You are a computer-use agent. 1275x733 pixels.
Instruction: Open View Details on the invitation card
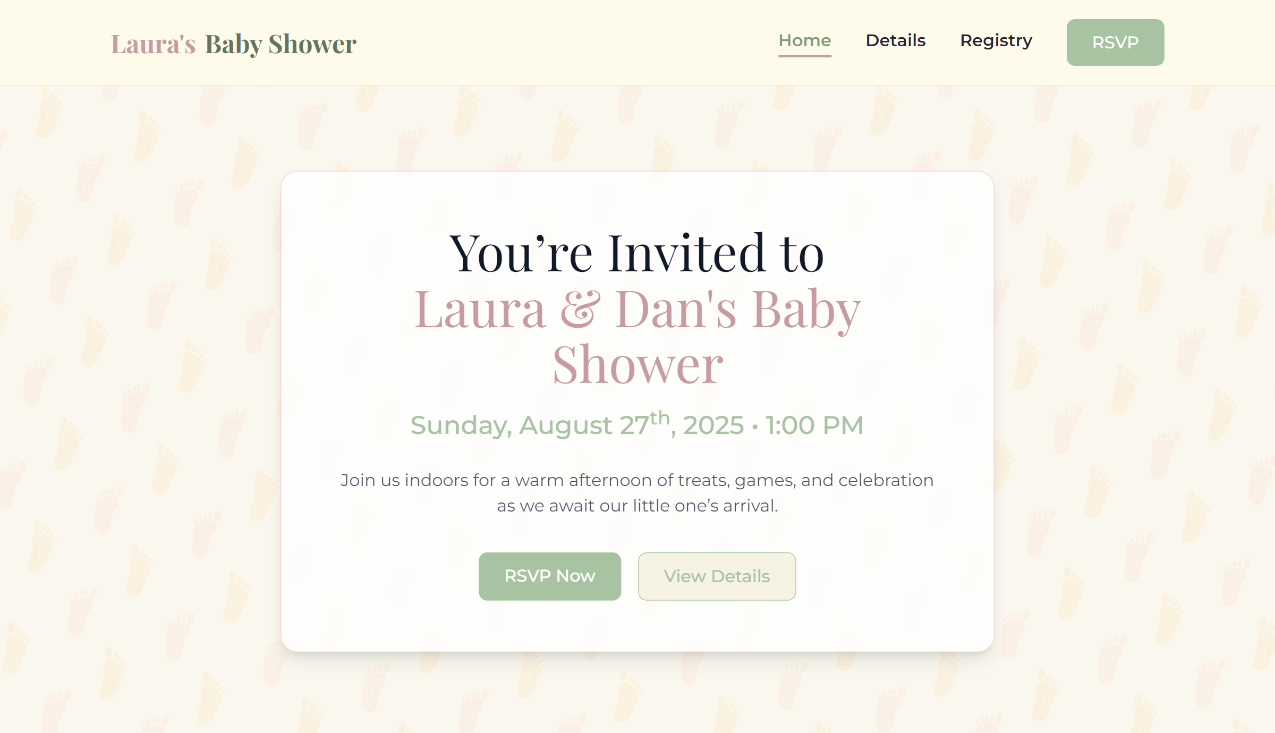pos(717,576)
